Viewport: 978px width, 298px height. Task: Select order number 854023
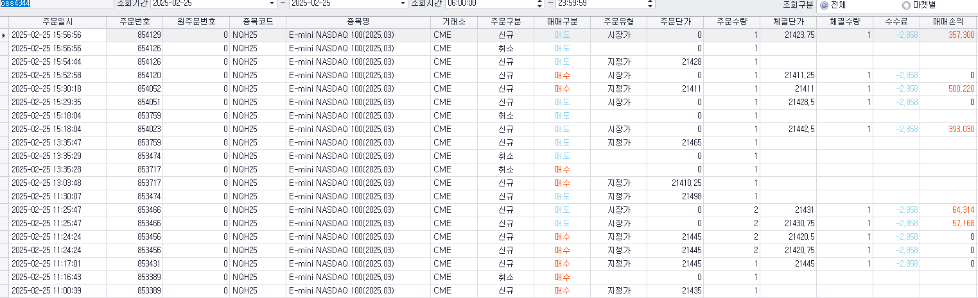pos(148,129)
